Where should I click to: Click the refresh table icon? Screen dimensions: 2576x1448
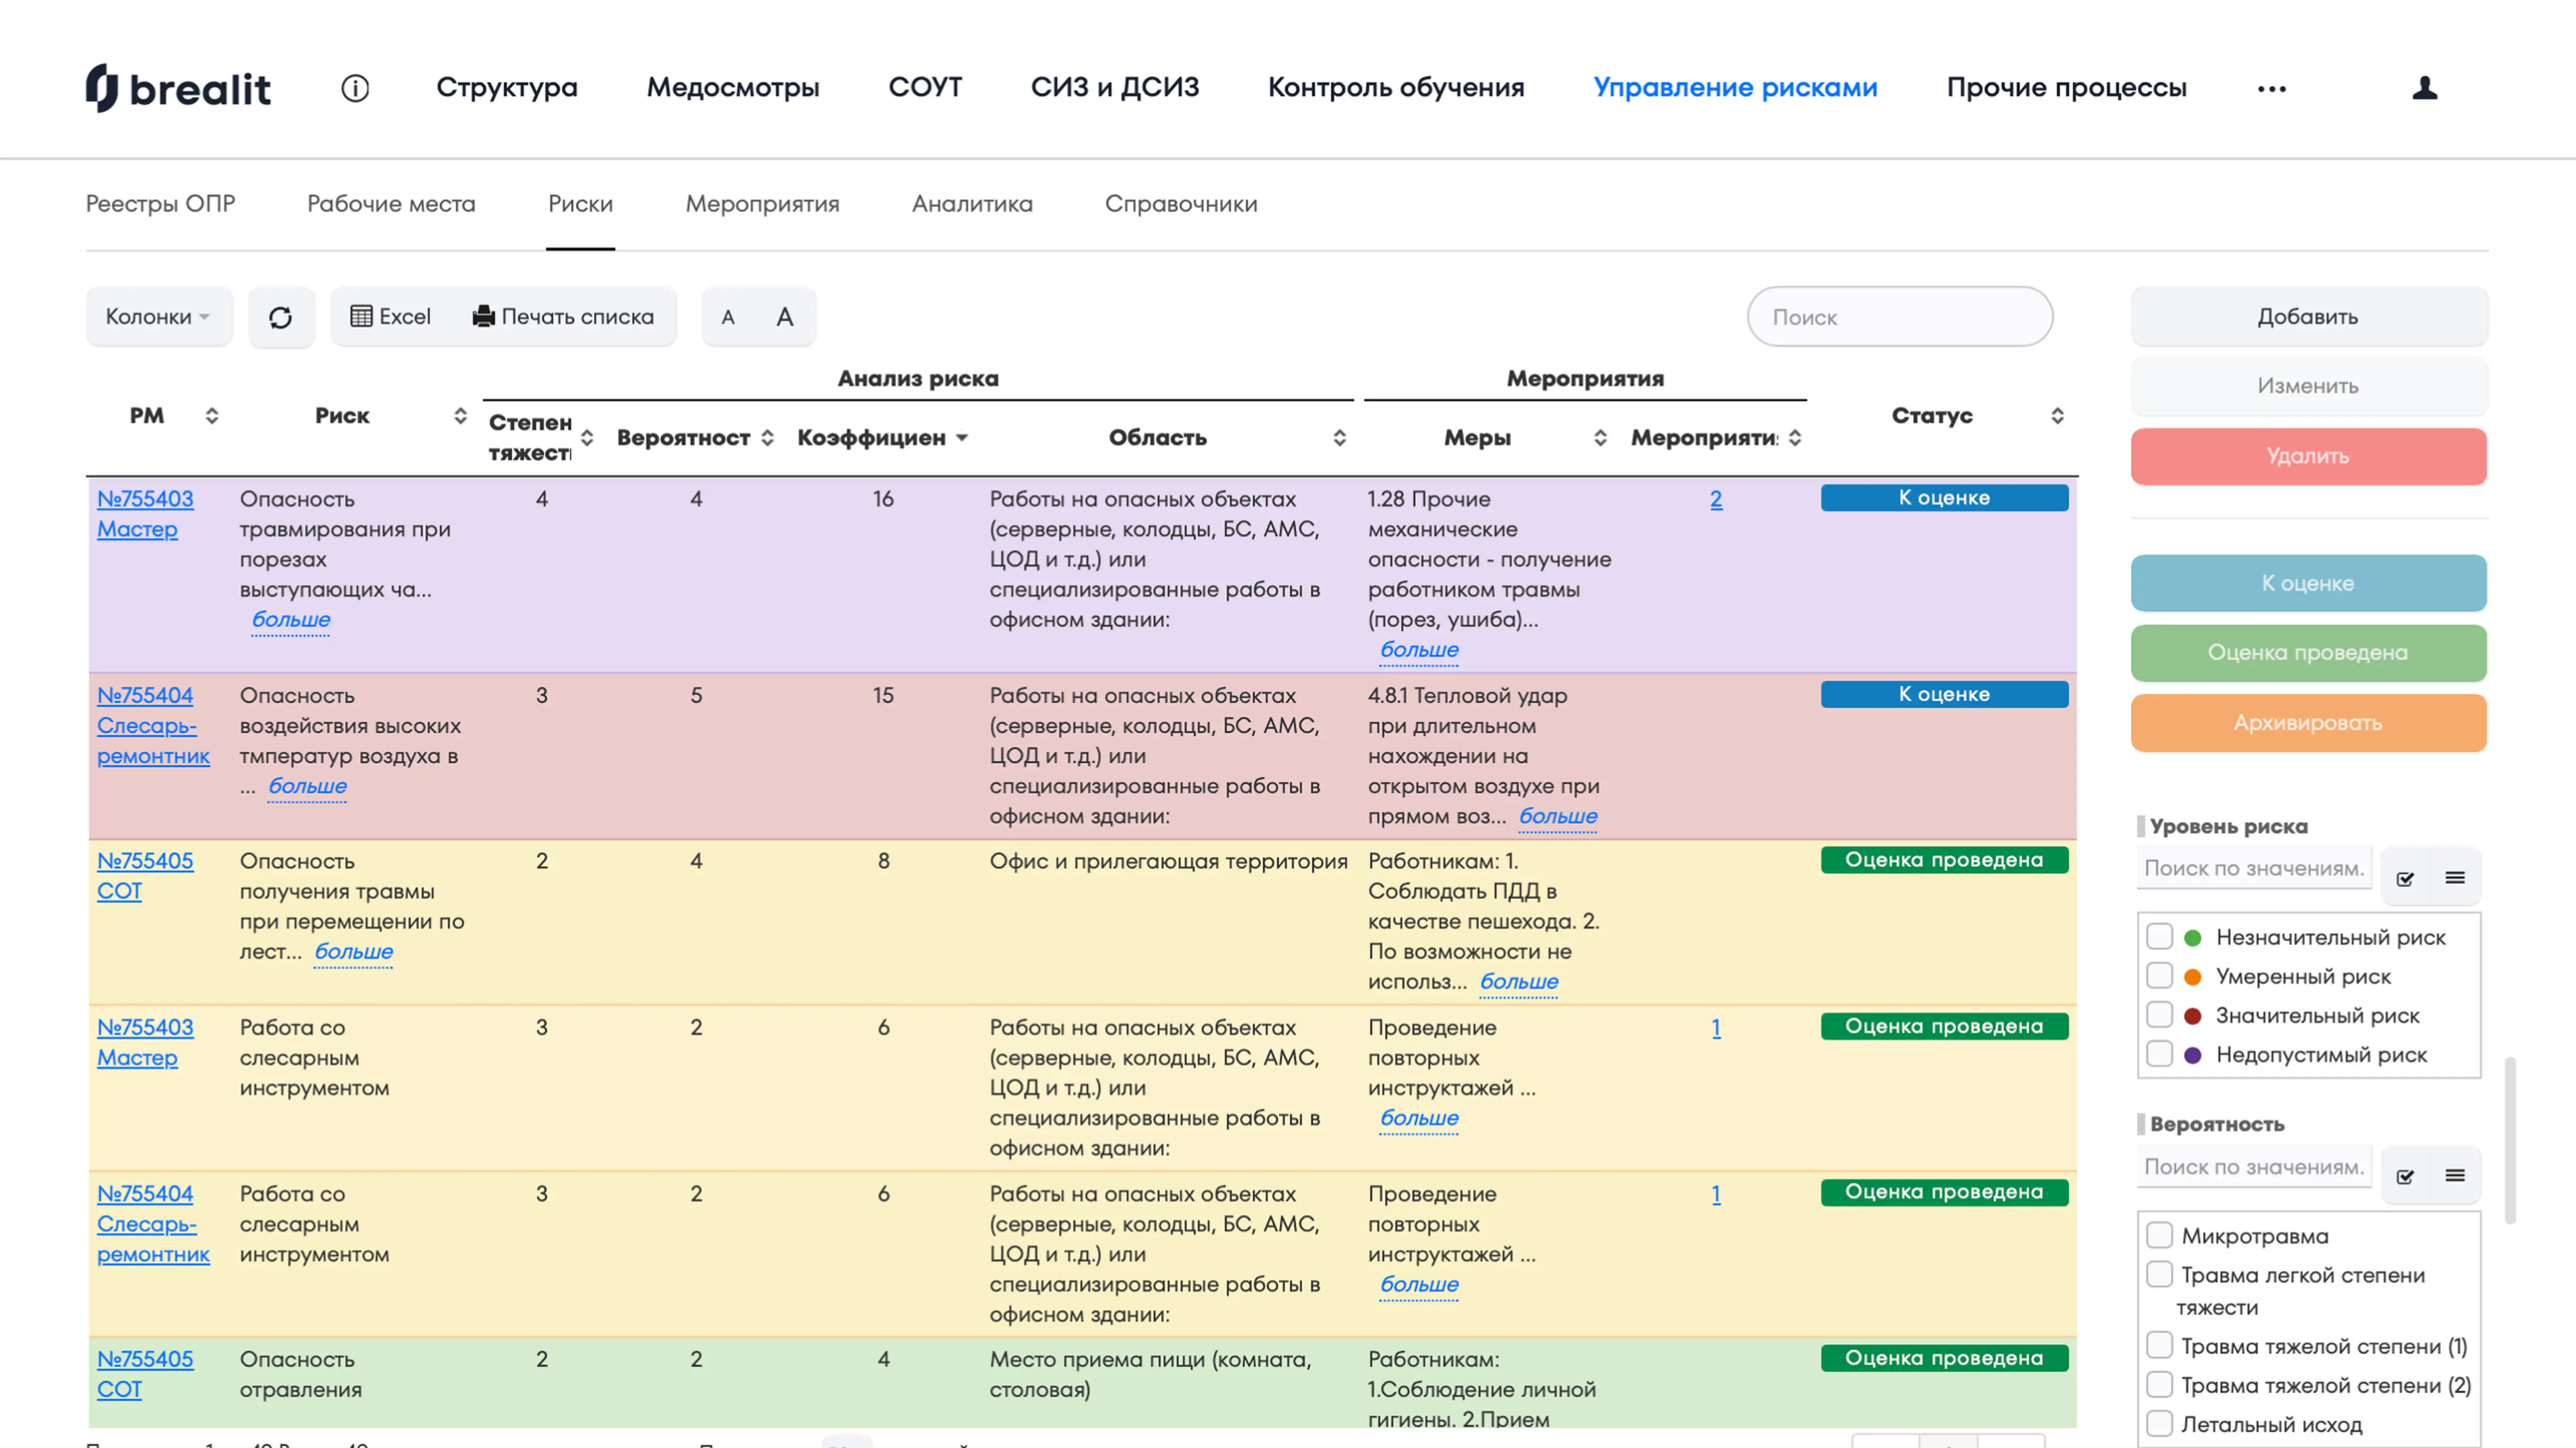281,317
